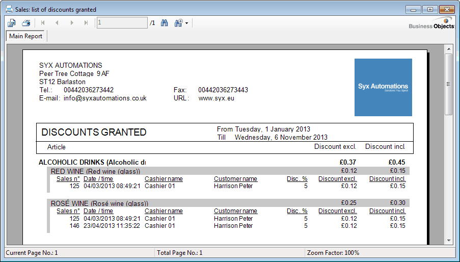
Task: Click the Export Report icon
Action: [x=12, y=23]
